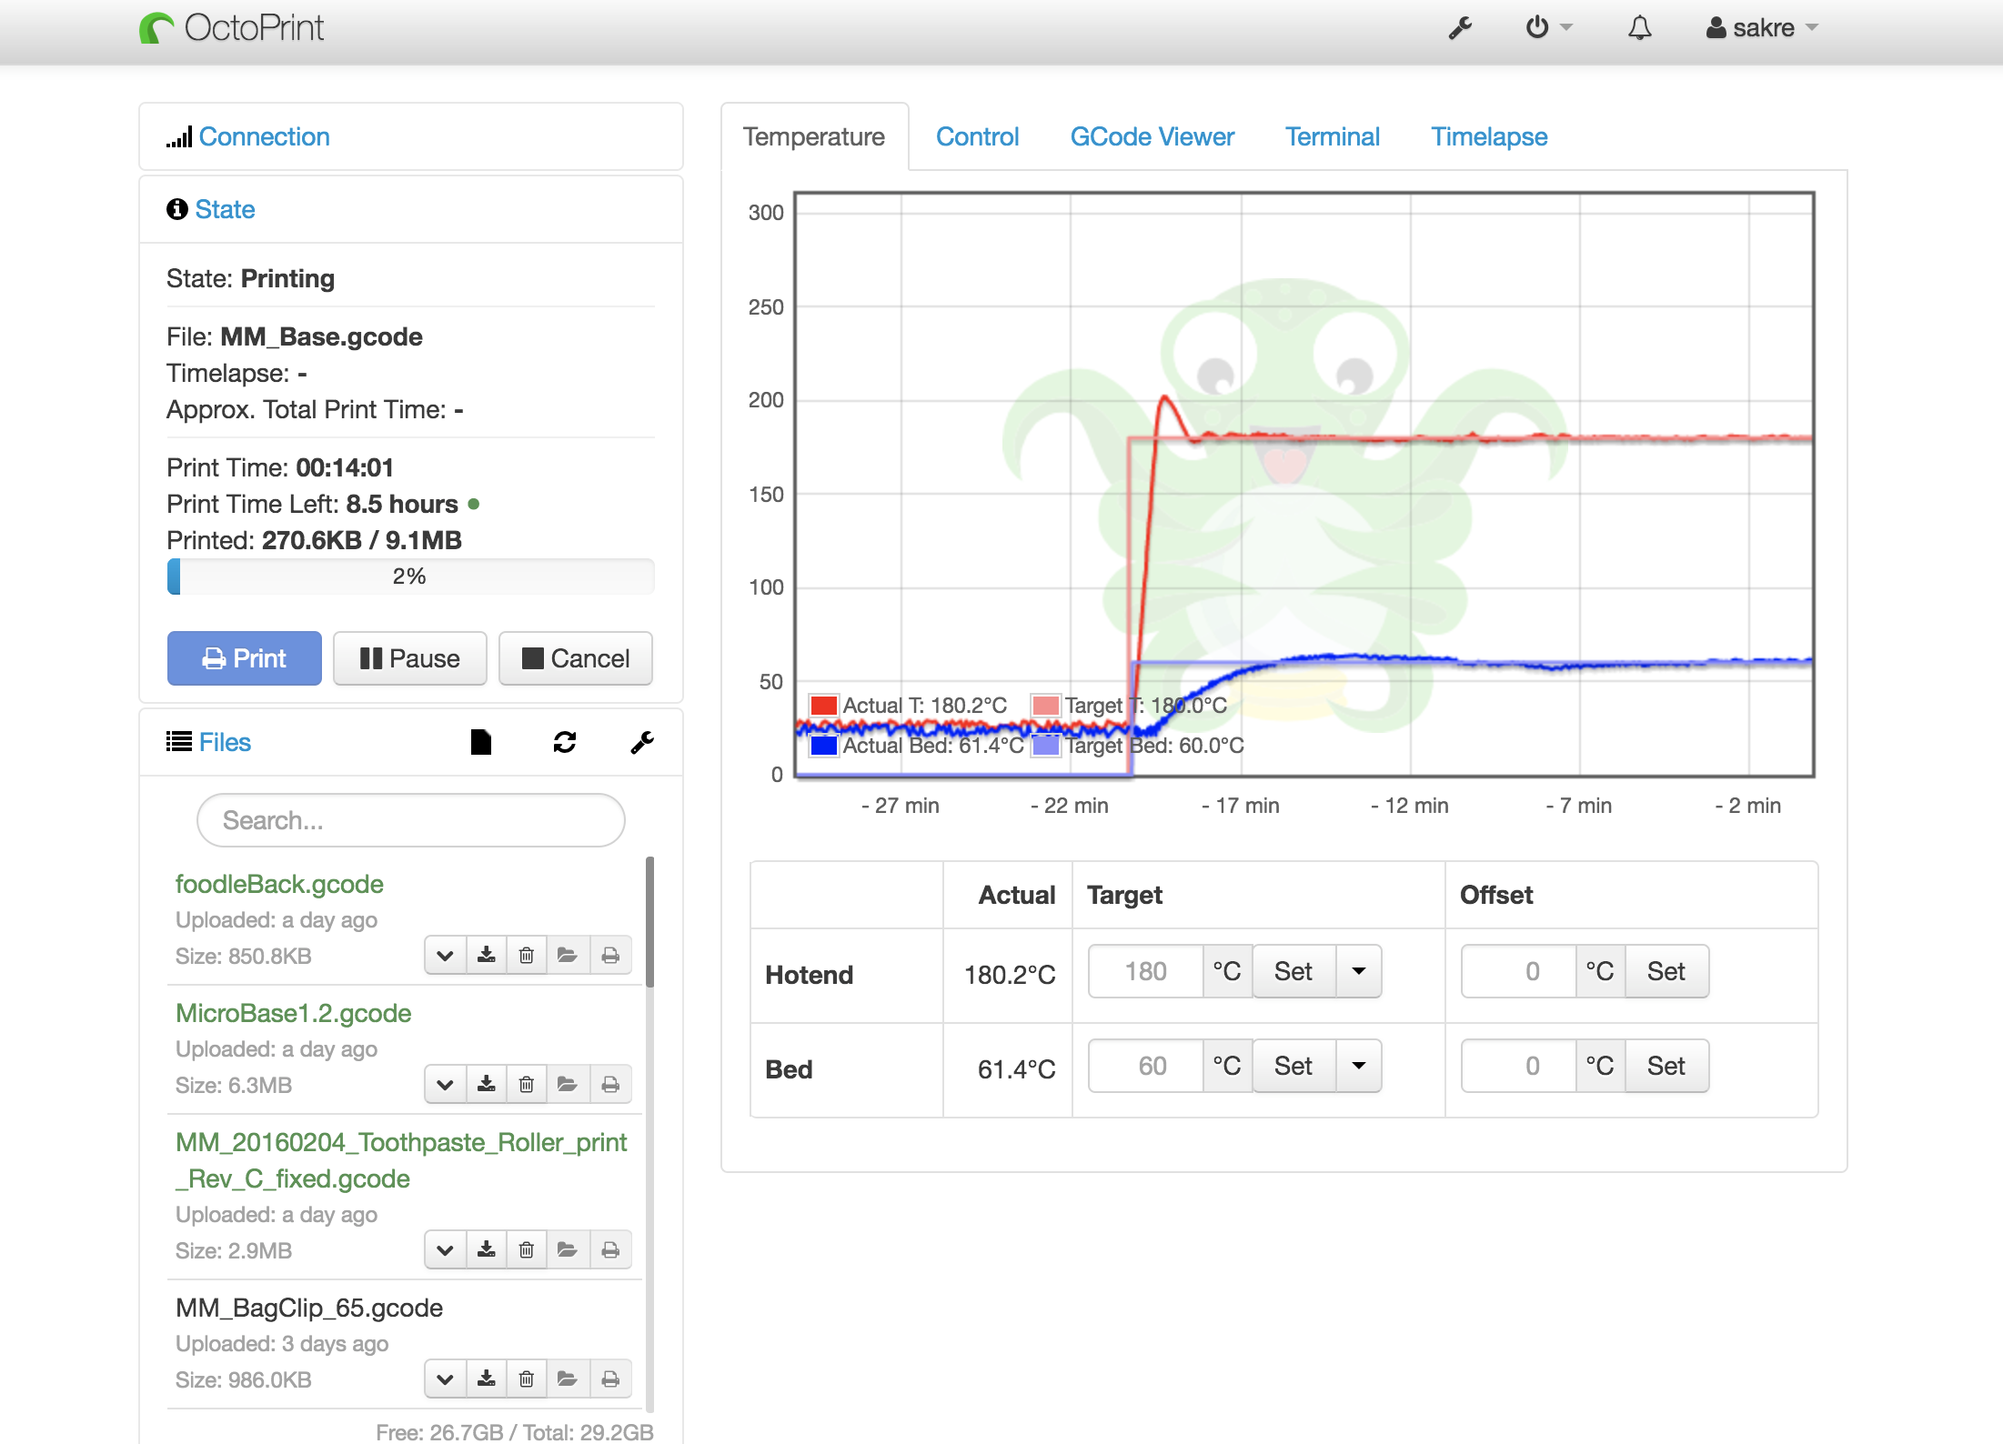
Task: Set the Hotend target temperature
Action: click(x=1293, y=971)
